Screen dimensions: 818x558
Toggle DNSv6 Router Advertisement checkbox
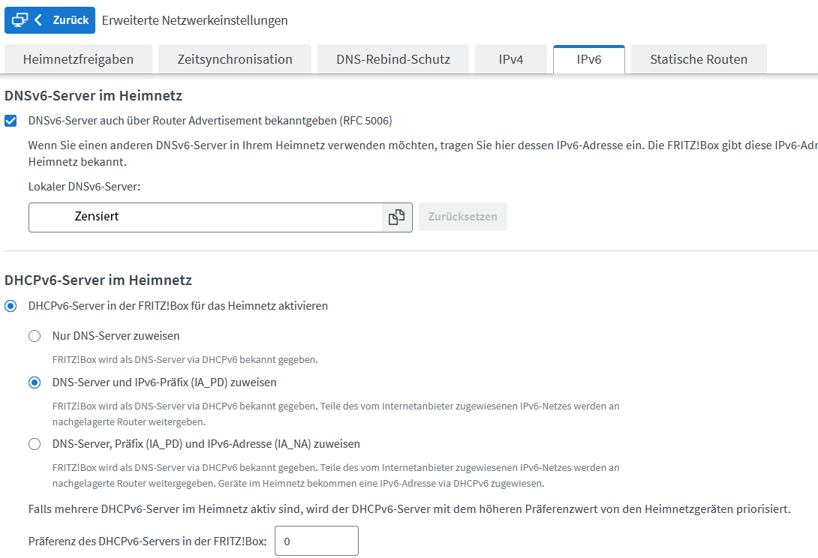(x=11, y=121)
